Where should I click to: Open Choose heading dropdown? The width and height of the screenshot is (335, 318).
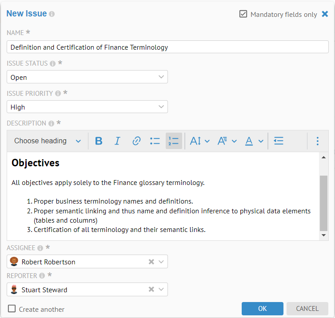pos(48,141)
